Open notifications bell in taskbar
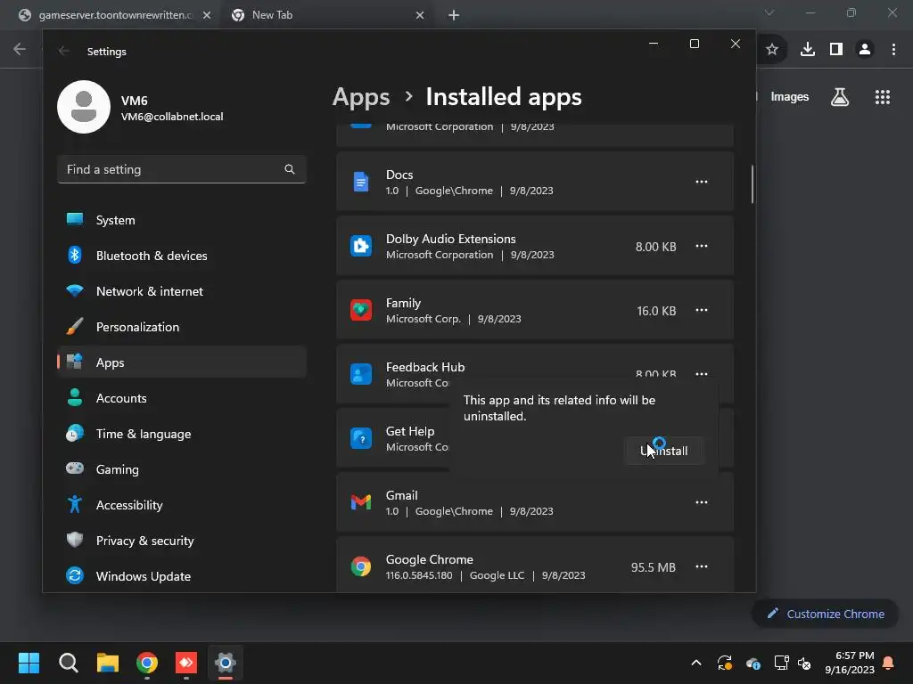Viewport: 913px width, 684px height. (x=889, y=663)
